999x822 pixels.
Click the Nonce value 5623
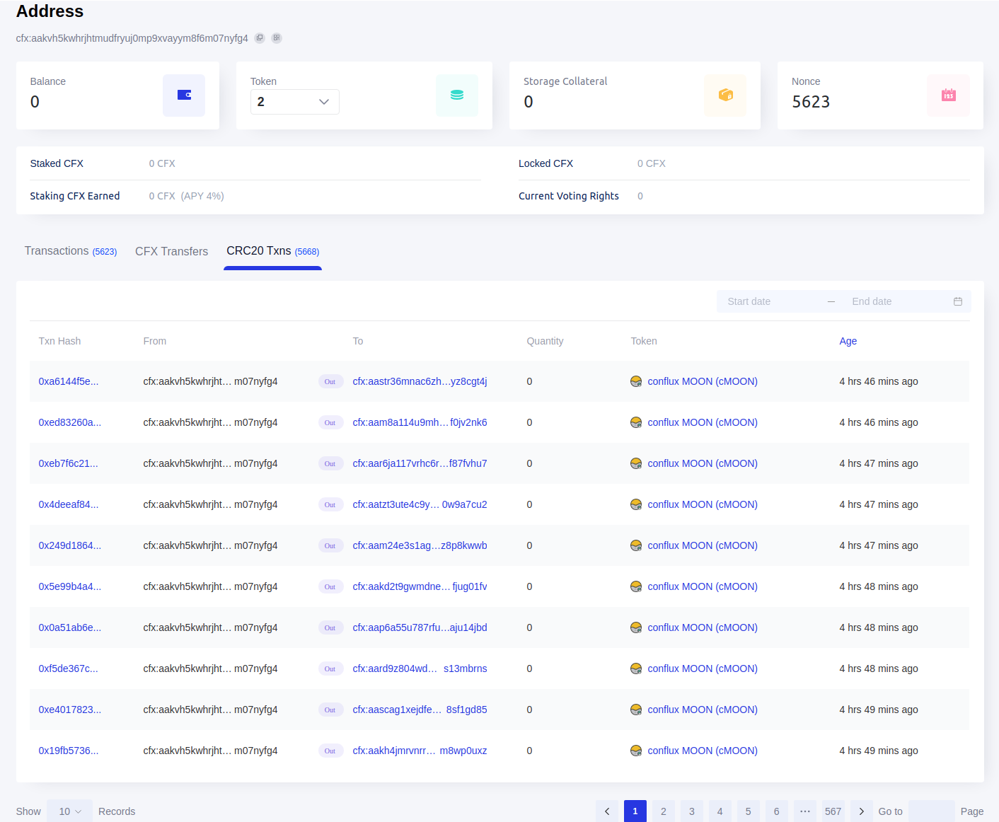(811, 102)
